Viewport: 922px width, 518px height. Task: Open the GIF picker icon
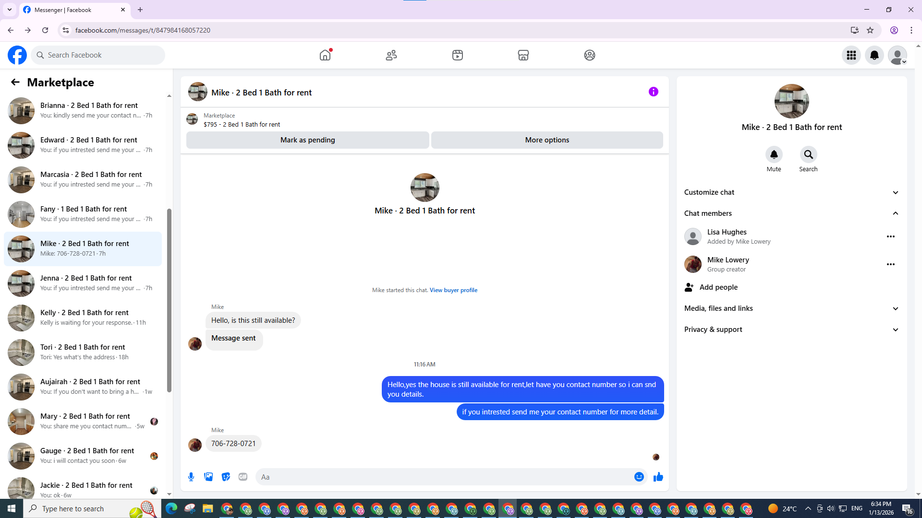pos(243,477)
